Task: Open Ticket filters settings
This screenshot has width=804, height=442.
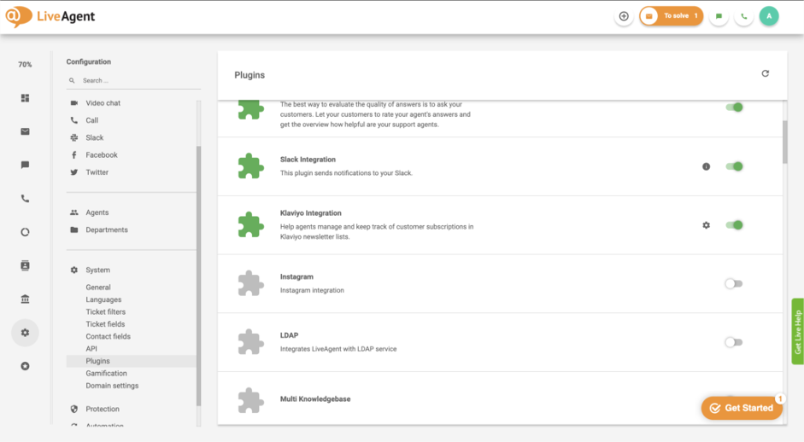Action: [x=106, y=312]
